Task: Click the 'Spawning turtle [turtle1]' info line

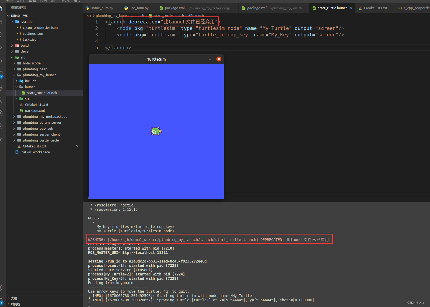Action: click(x=201, y=300)
